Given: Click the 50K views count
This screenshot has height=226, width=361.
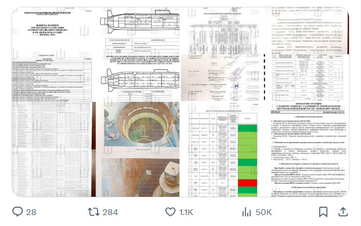Looking at the screenshot, I should 263,212.
